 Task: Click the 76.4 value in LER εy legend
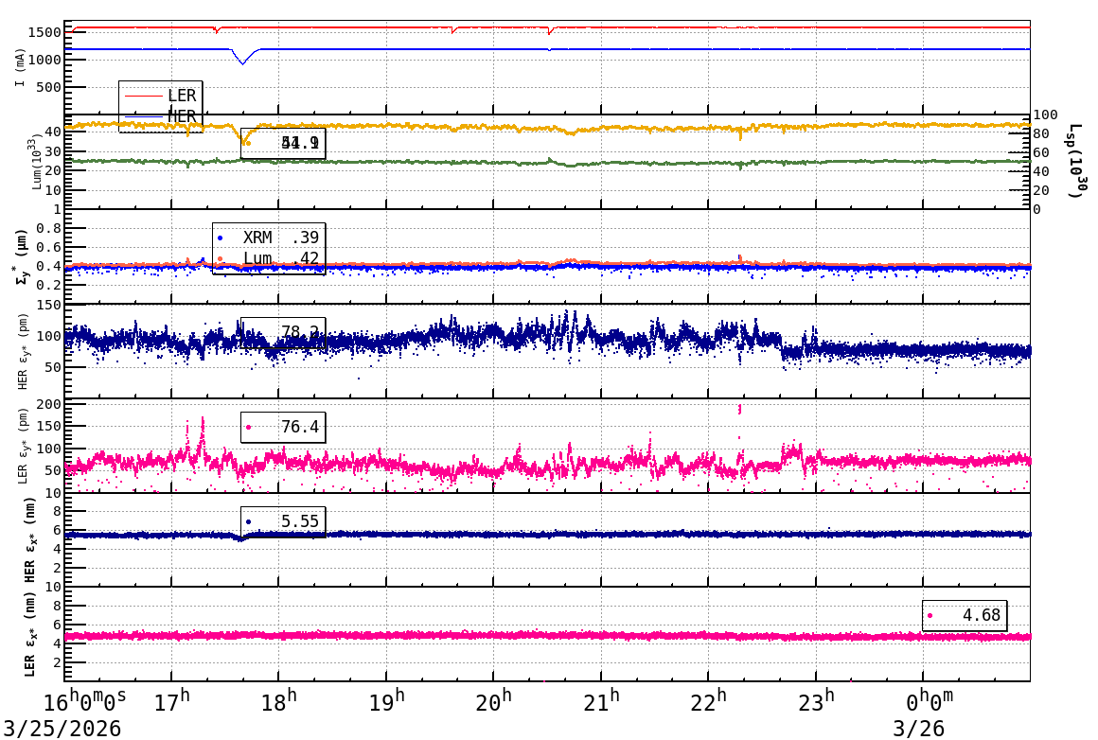tap(300, 427)
